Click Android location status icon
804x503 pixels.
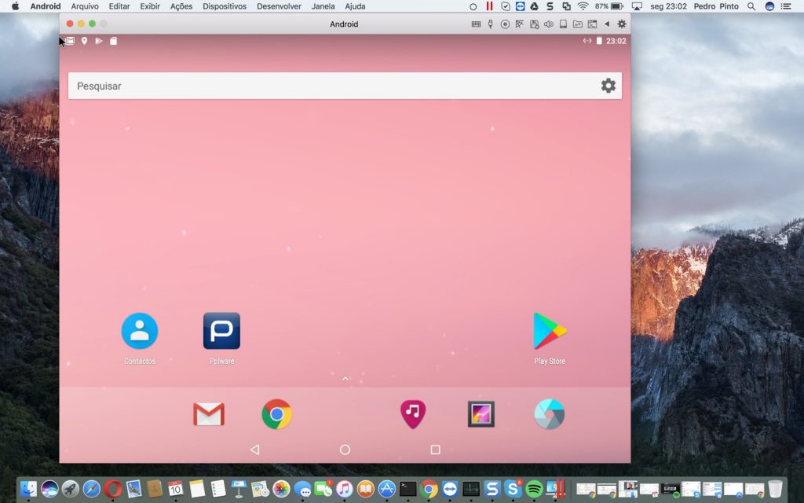coord(84,41)
